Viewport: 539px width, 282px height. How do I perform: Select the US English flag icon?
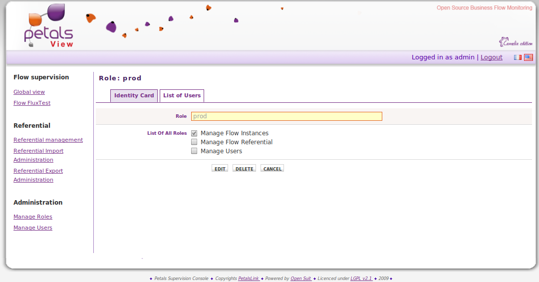528,57
